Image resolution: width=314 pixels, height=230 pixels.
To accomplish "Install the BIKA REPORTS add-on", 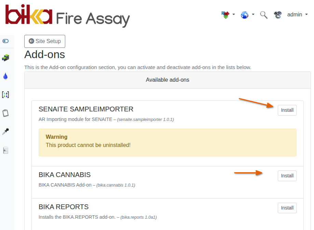I will coord(287,208).
